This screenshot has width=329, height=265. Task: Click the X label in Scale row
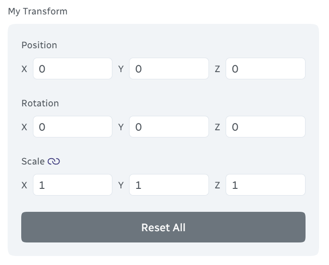pos(24,185)
